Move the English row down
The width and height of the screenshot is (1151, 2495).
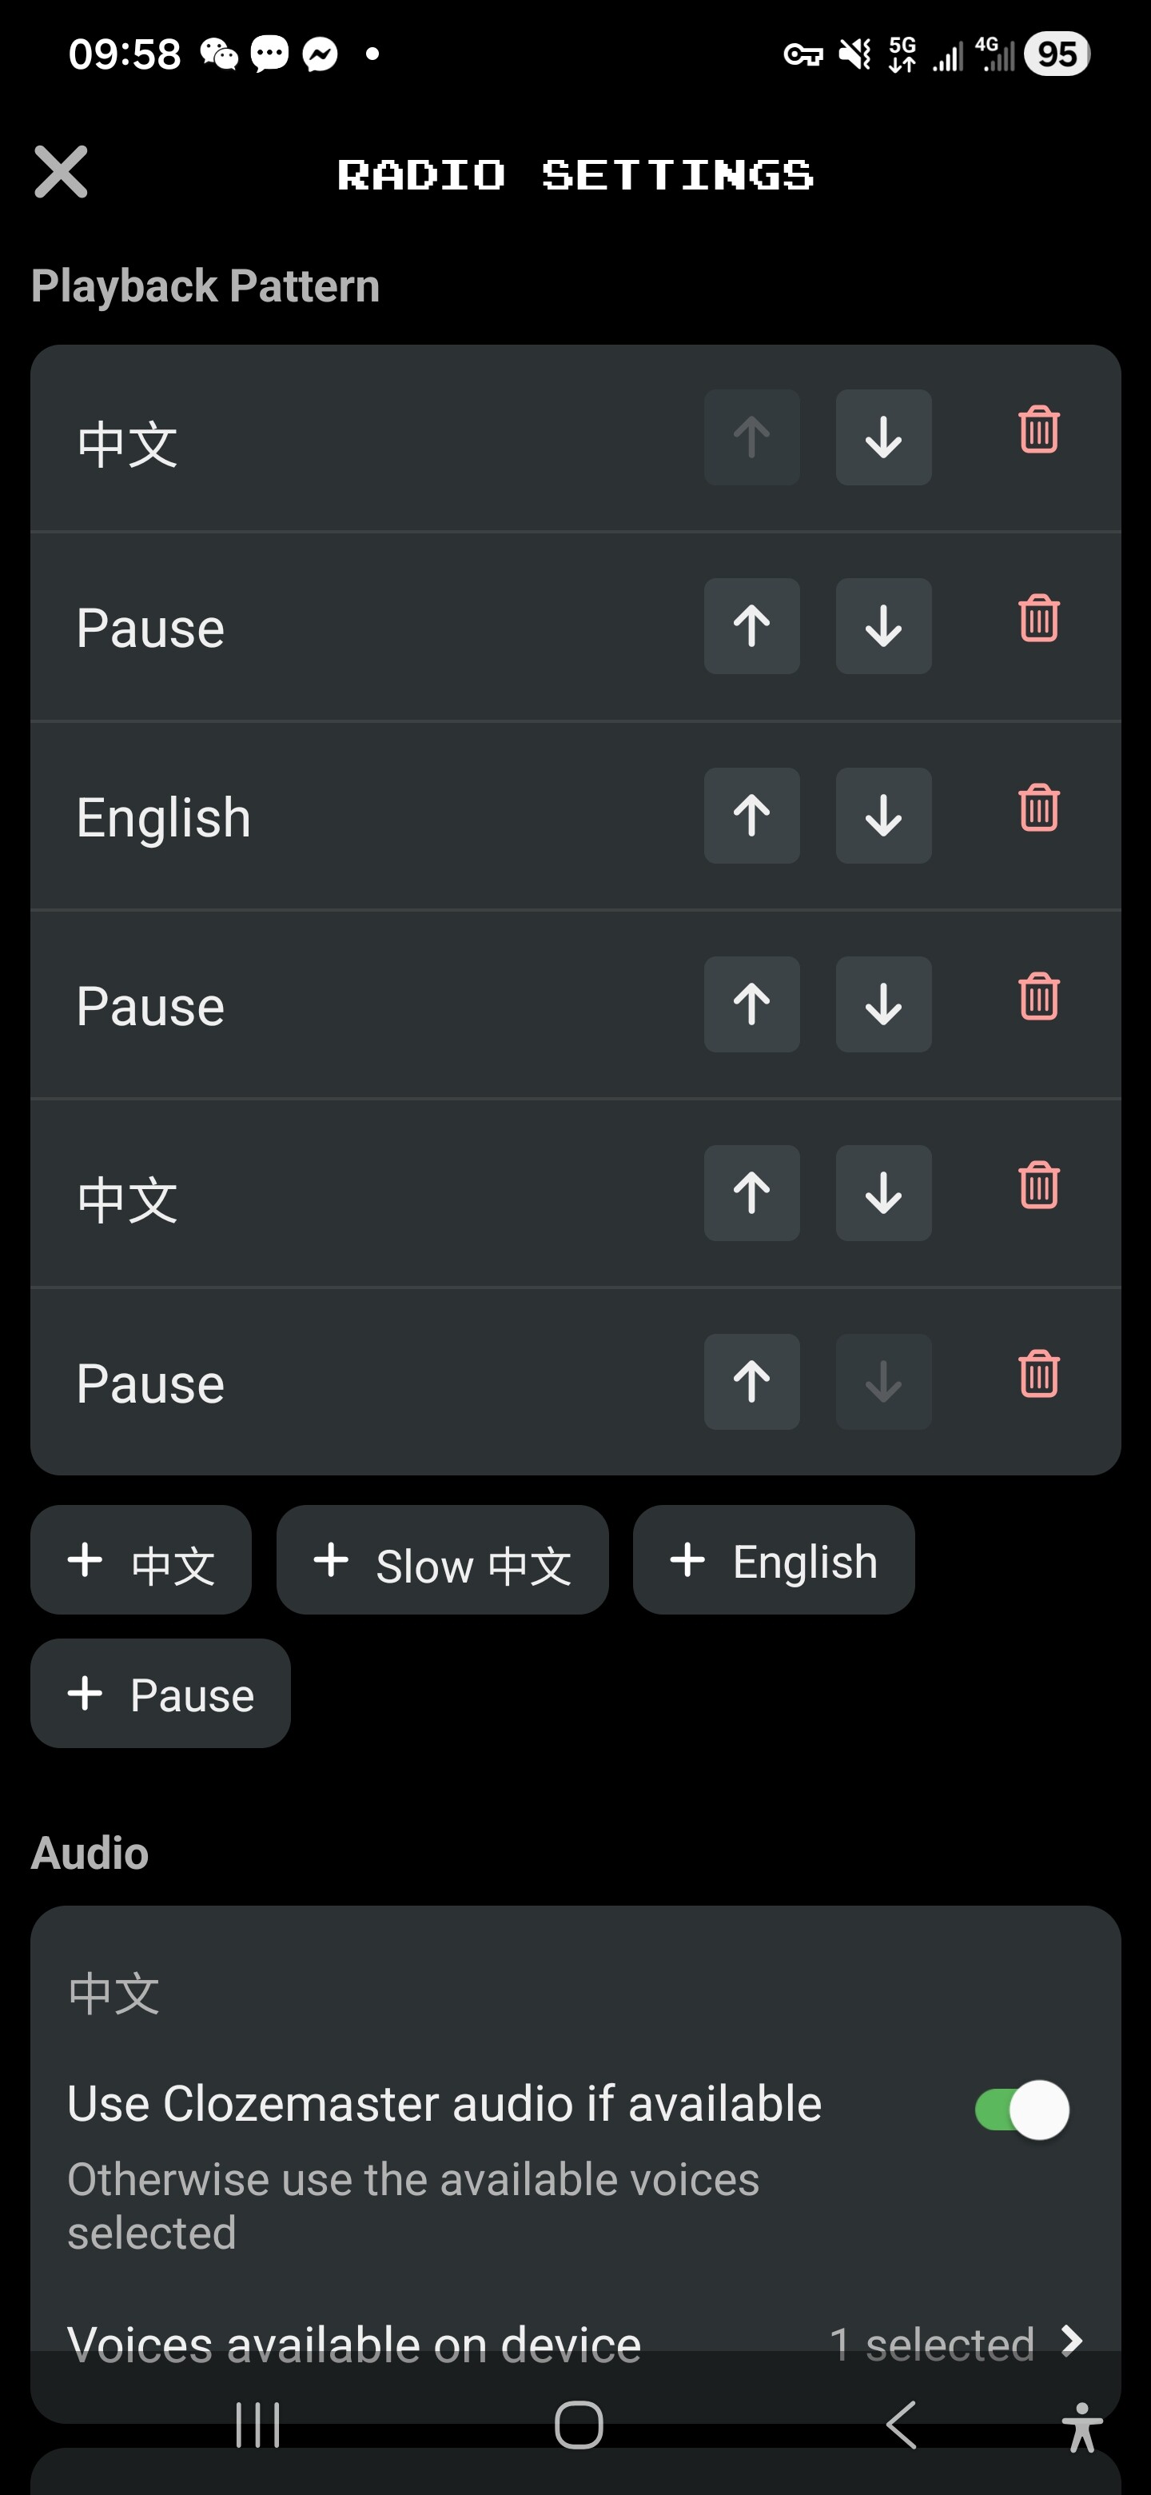coord(883,816)
